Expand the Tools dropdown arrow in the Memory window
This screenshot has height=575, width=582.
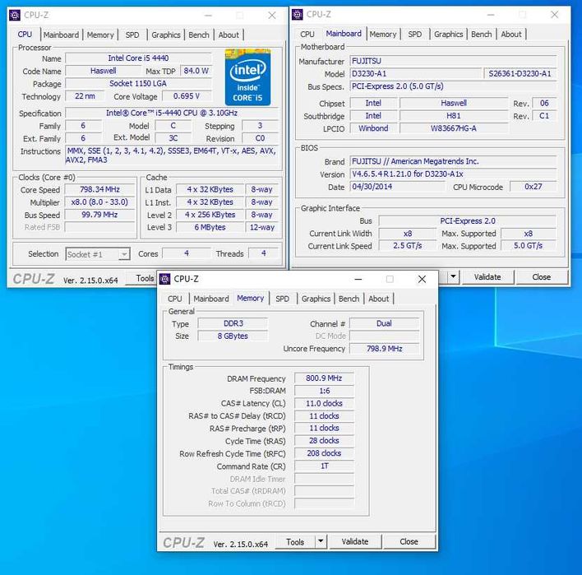point(321,541)
